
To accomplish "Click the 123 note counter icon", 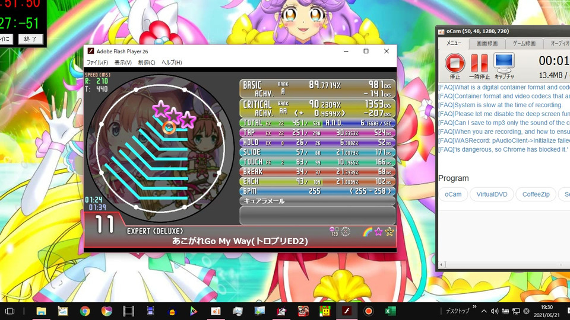I will click(334, 232).
